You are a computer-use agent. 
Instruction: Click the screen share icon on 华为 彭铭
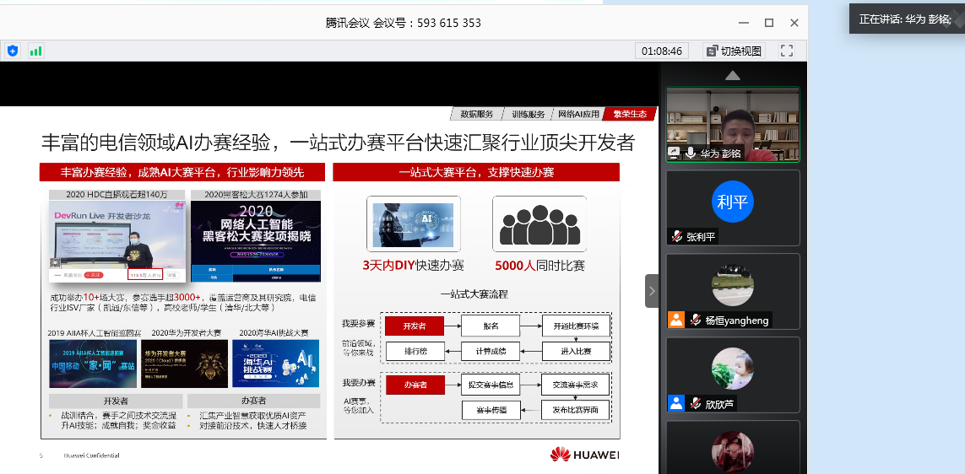(675, 153)
